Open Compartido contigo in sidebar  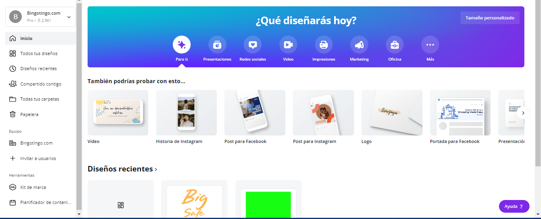tap(40, 84)
